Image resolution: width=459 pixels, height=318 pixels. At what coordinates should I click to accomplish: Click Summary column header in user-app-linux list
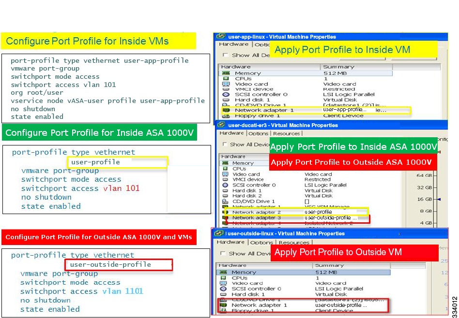point(356,67)
